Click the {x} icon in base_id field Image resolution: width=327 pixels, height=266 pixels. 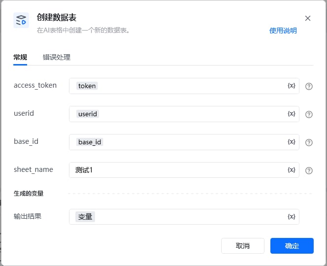[x=292, y=142]
